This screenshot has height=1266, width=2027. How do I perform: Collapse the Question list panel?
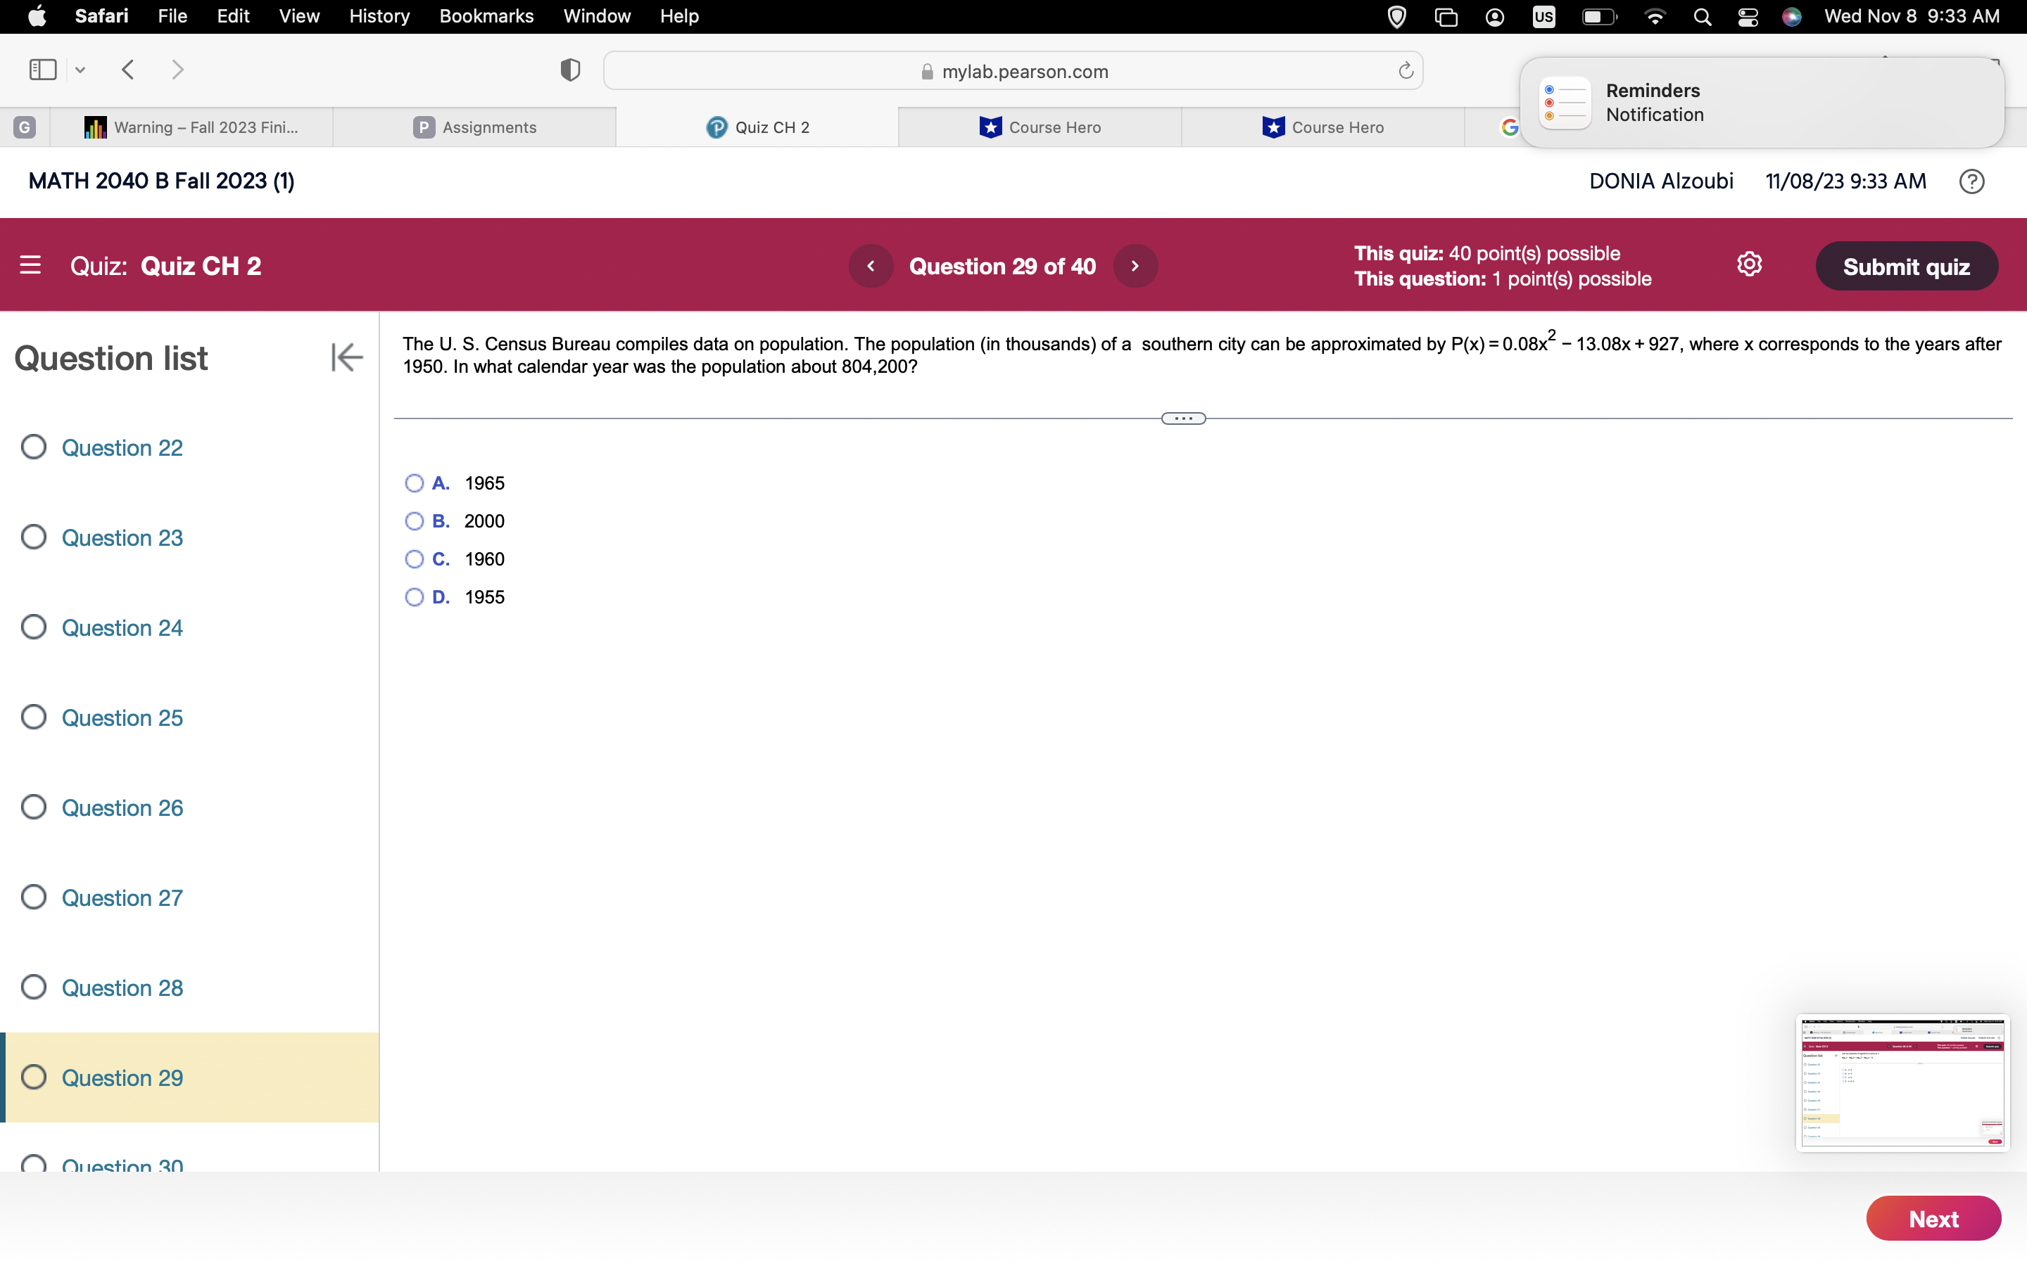(346, 357)
